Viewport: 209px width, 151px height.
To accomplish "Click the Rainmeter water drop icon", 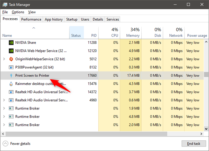I will pyautogui.click(x=11, y=84).
